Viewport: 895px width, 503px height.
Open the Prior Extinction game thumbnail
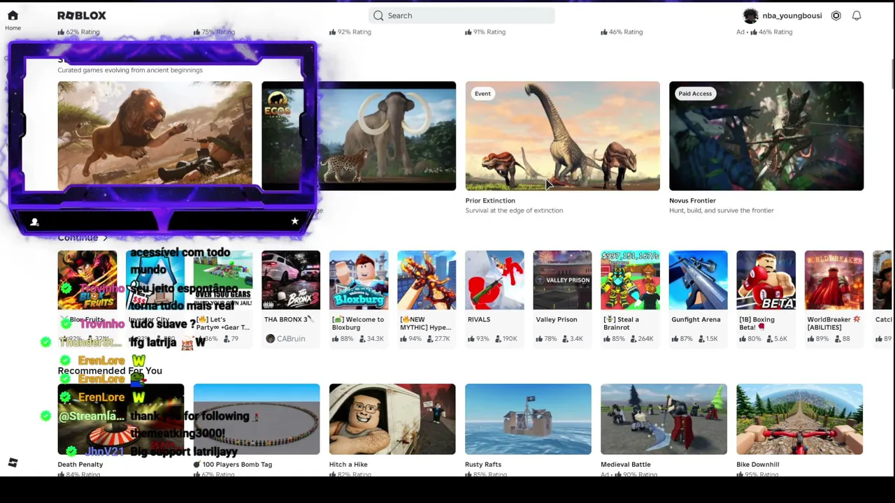coord(562,136)
